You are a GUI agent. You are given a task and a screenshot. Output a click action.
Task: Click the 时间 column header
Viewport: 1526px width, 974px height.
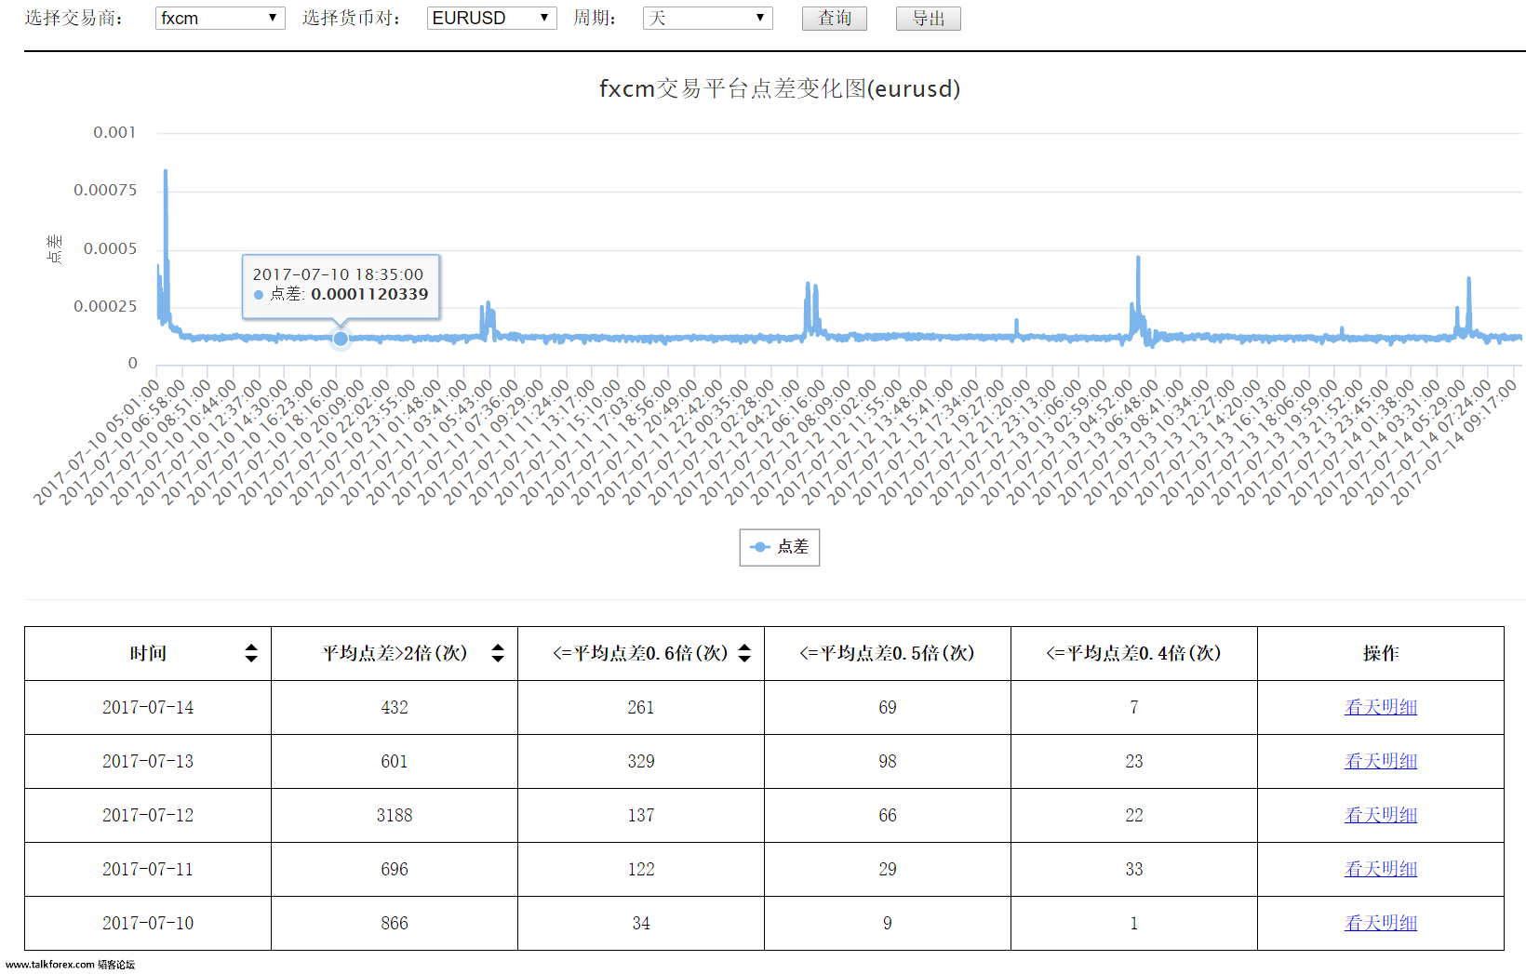[148, 653]
